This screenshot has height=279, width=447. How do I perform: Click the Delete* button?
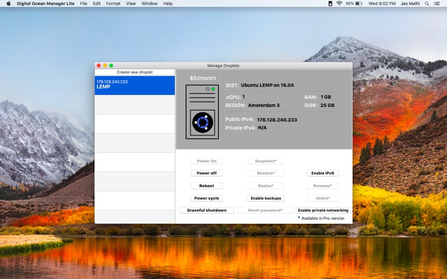[323, 198]
